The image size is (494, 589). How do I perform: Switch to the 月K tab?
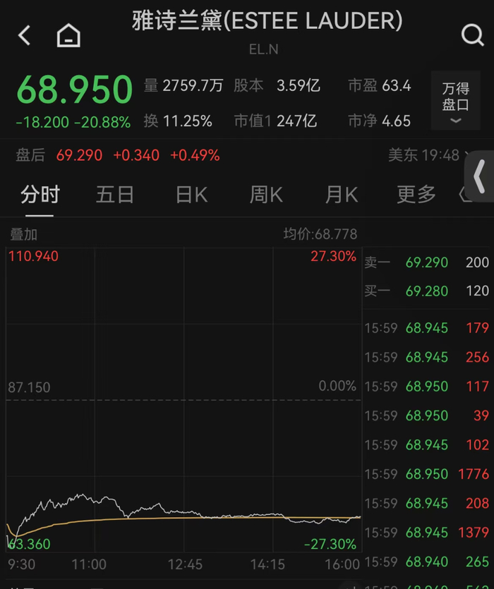(342, 195)
